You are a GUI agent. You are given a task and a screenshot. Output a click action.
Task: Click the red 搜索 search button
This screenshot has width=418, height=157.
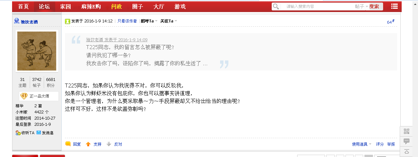[375, 7]
